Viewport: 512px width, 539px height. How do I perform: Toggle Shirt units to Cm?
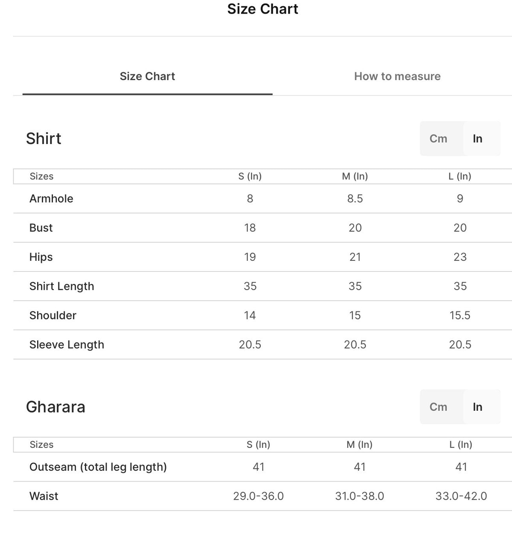click(x=438, y=138)
